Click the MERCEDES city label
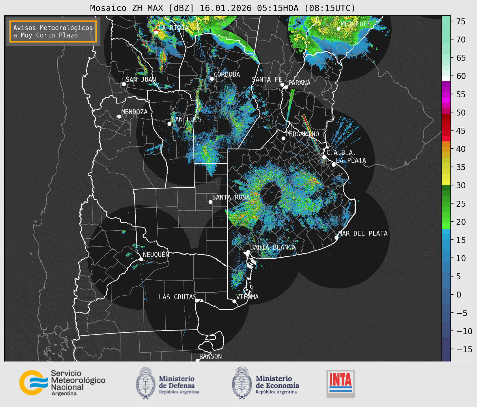Image resolution: width=477 pixels, height=407 pixels. coord(356,24)
